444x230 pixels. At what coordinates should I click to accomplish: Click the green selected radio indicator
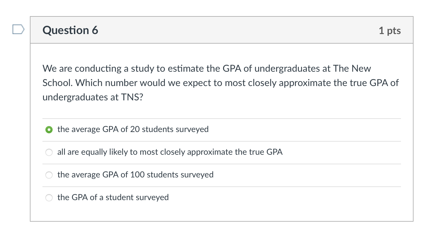coord(49,130)
